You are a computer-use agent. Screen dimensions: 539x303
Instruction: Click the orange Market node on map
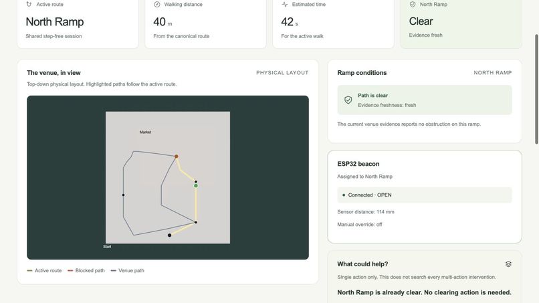point(177,157)
